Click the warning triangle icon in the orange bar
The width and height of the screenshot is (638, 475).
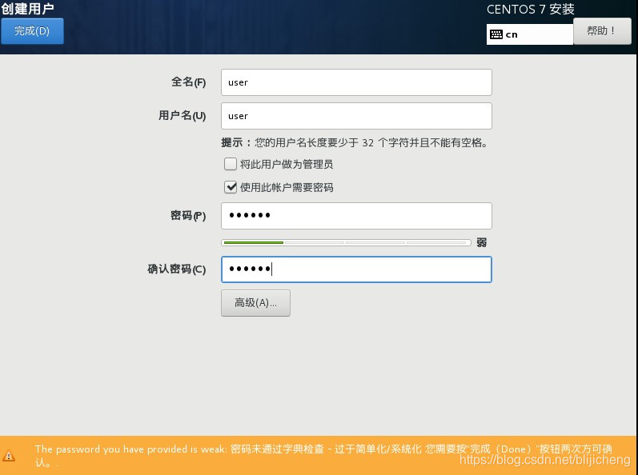(9, 456)
